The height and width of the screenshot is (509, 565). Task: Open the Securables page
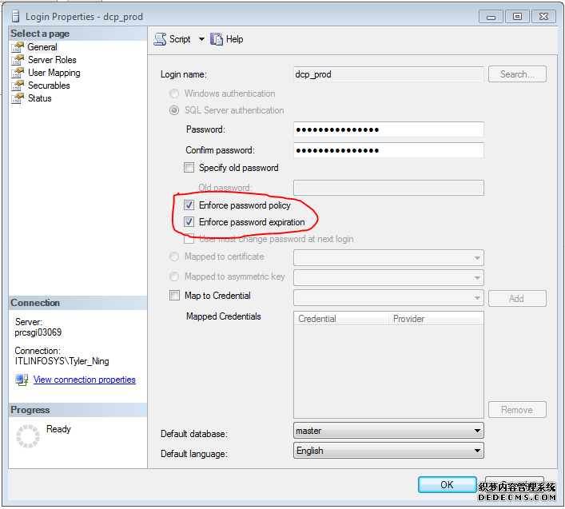[x=49, y=85]
